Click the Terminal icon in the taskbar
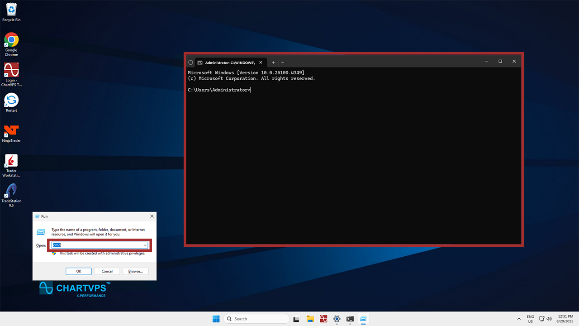 [x=350, y=319]
